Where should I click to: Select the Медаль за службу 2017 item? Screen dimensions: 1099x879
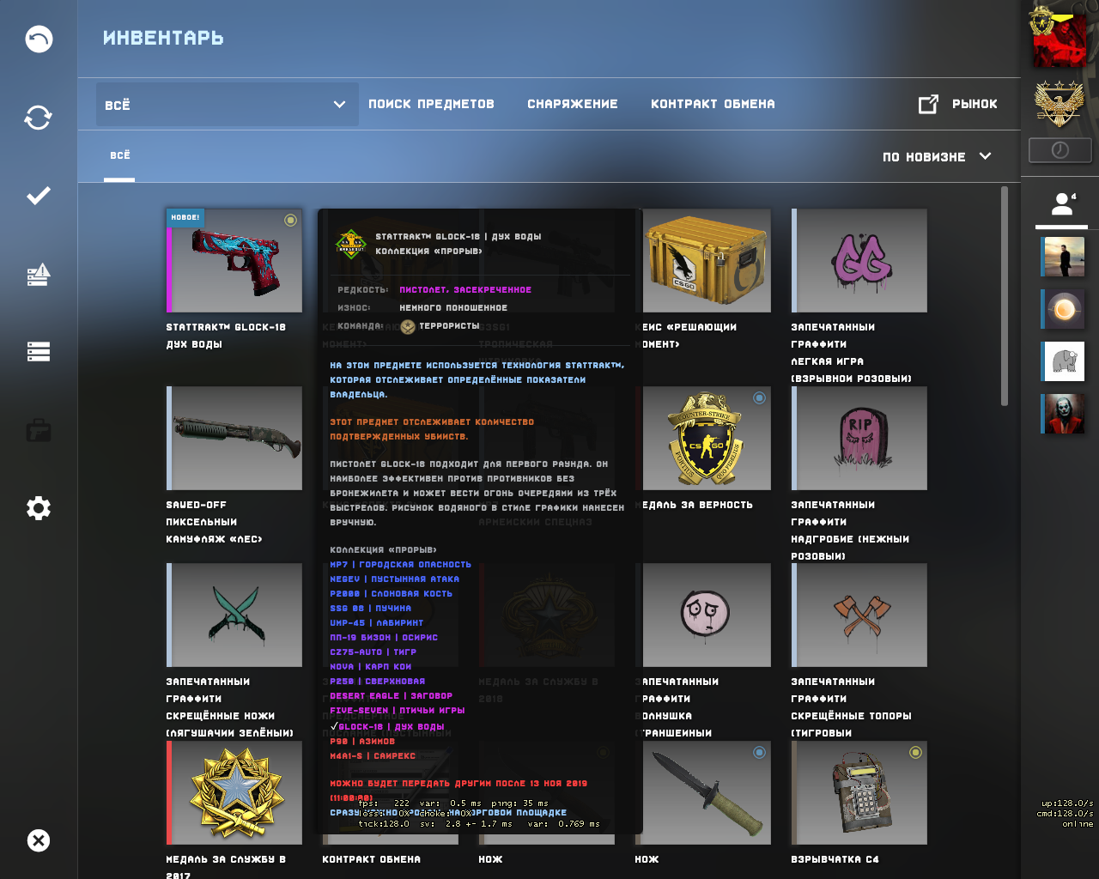(x=234, y=793)
